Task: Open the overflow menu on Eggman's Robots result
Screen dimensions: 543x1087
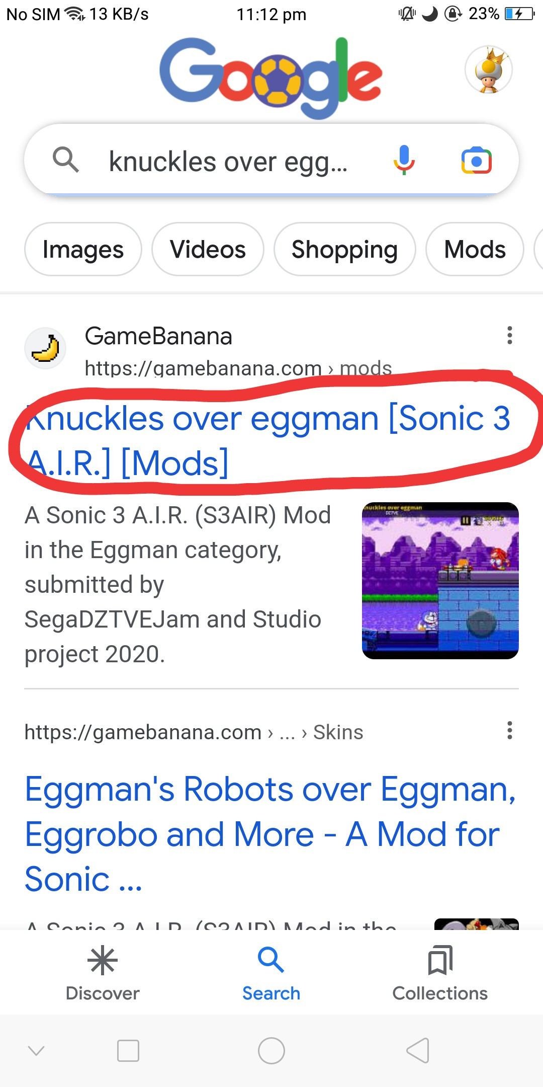Action: pyautogui.click(x=509, y=730)
